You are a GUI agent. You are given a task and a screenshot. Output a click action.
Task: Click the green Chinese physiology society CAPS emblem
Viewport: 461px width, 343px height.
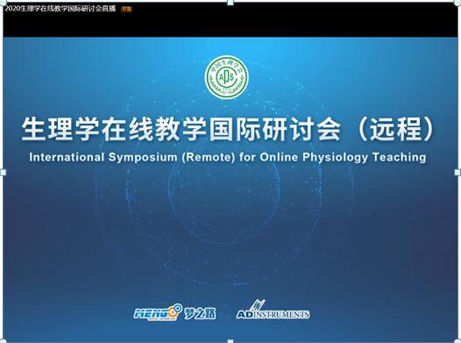coord(227,77)
